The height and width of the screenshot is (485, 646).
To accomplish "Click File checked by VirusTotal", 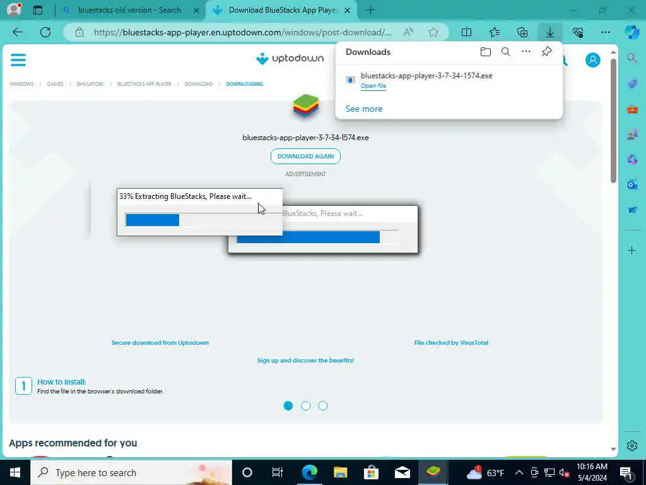I will point(451,343).
